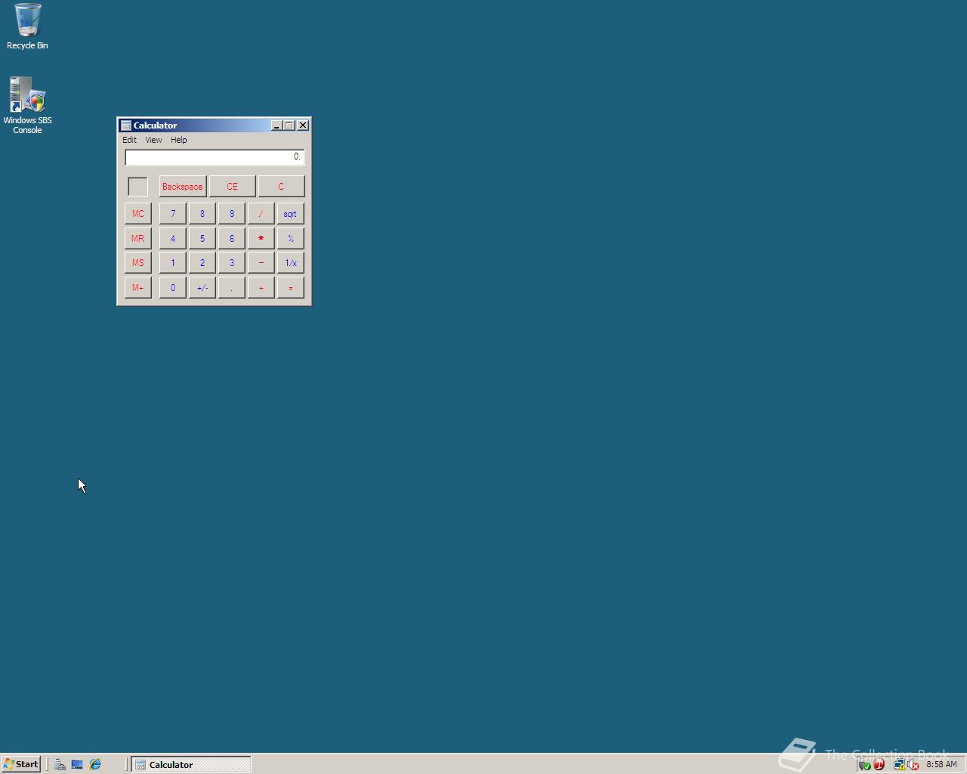
Task: Minimize the Calculator window
Action: pyautogui.click(x=277, y=125)
